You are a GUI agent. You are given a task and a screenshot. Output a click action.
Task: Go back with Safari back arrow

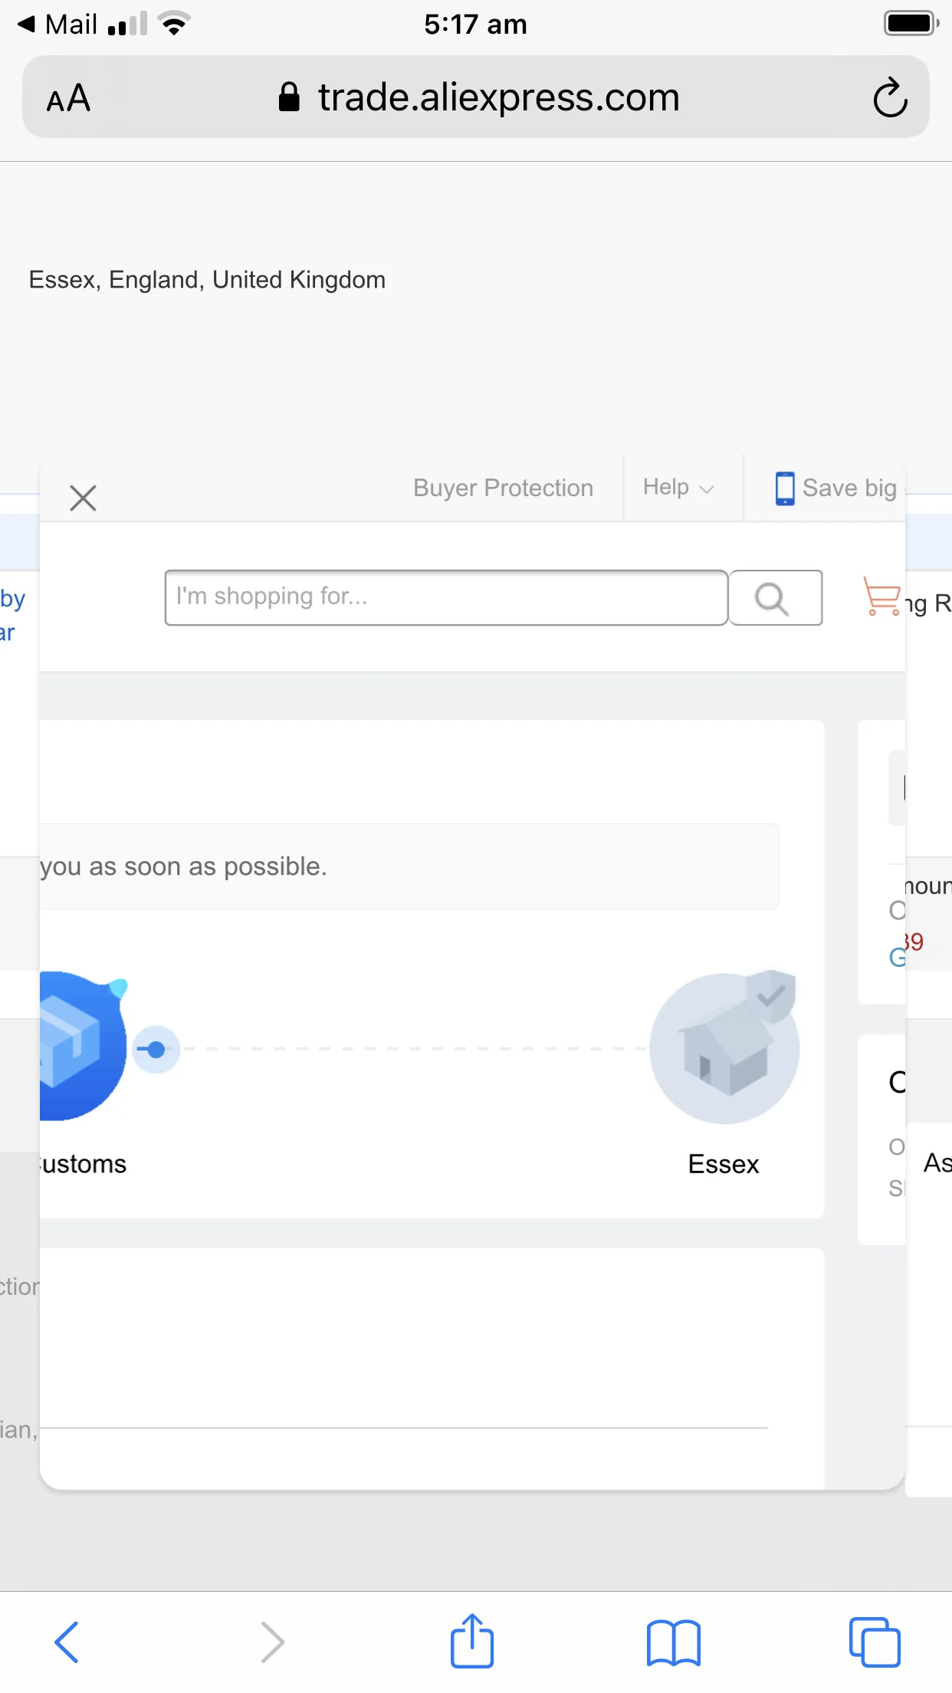pyautogui.click(x=67, y=1642)
